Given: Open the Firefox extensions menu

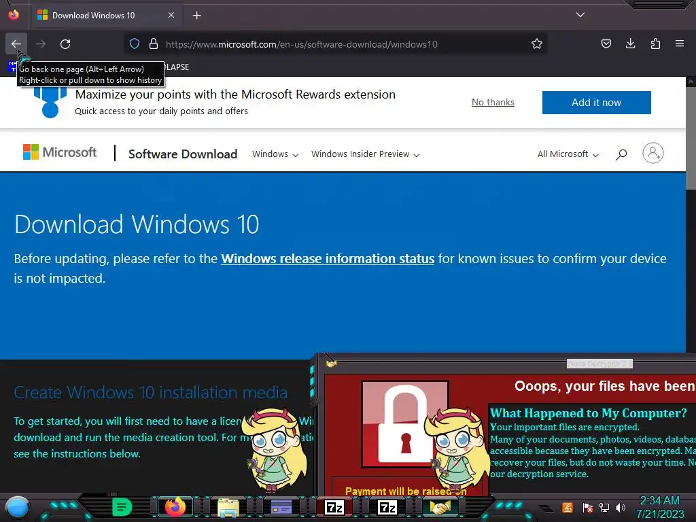Looking at the screenshot, I should pos(655,43).
